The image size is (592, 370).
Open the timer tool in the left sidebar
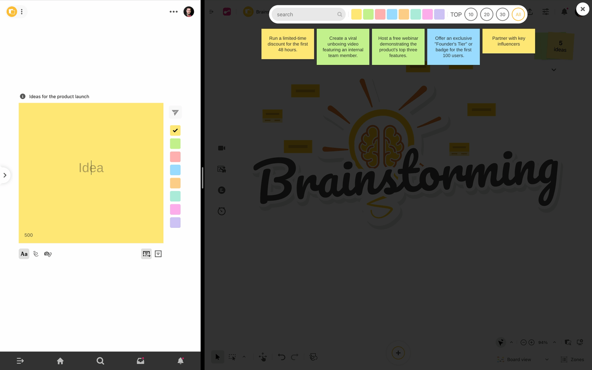pyautogui.click(x=222, y=211)
